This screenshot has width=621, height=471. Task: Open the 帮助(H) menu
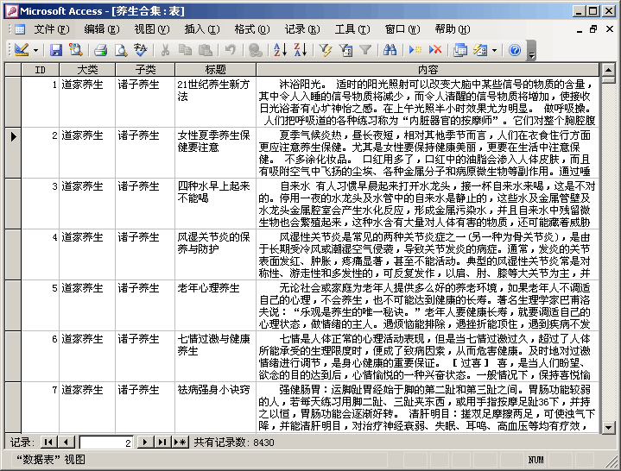453,29
